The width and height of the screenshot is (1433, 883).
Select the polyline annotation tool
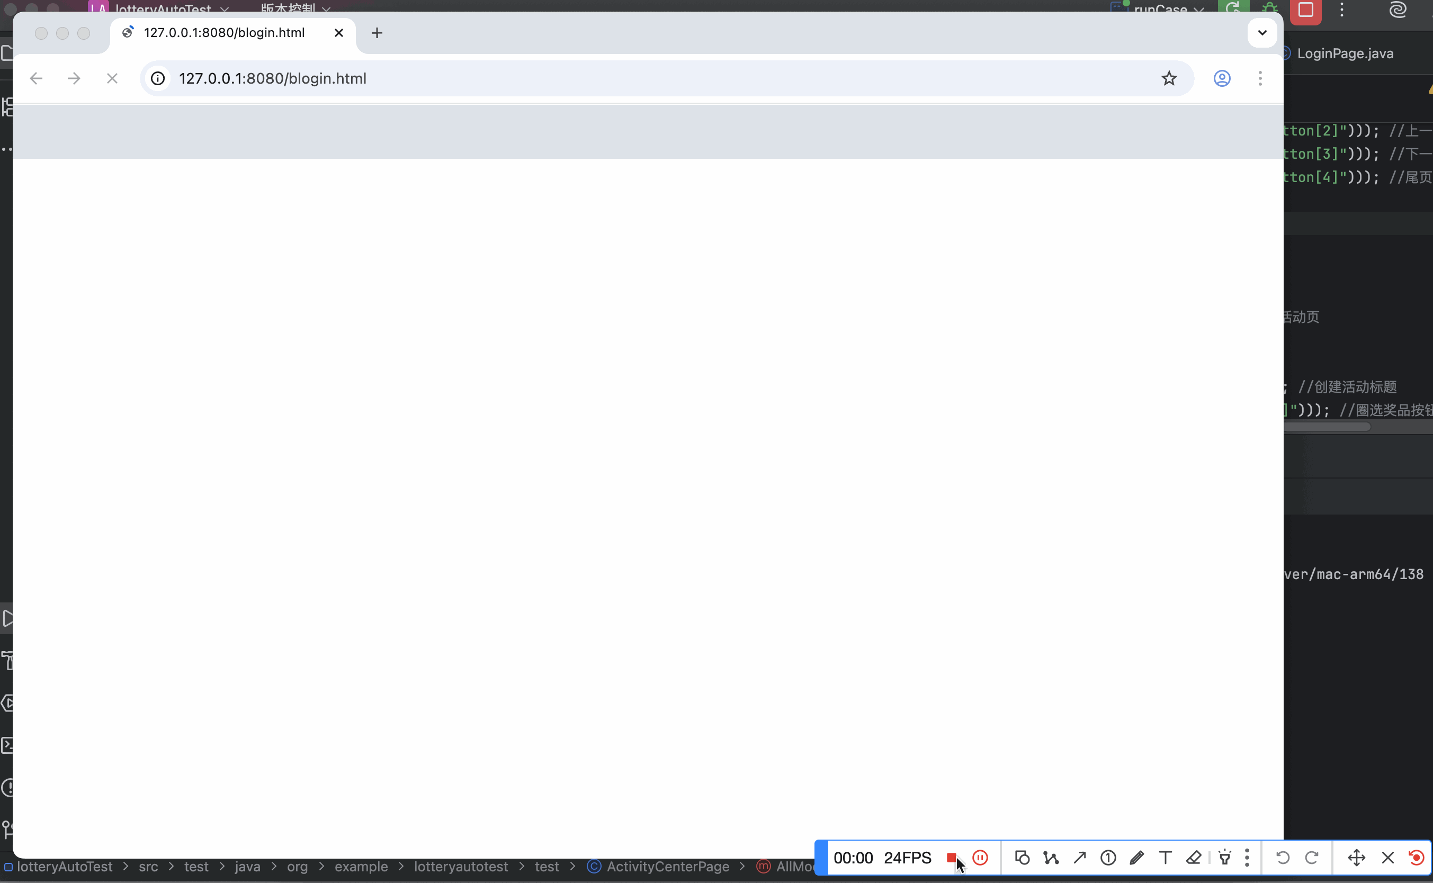[1051, 858]
